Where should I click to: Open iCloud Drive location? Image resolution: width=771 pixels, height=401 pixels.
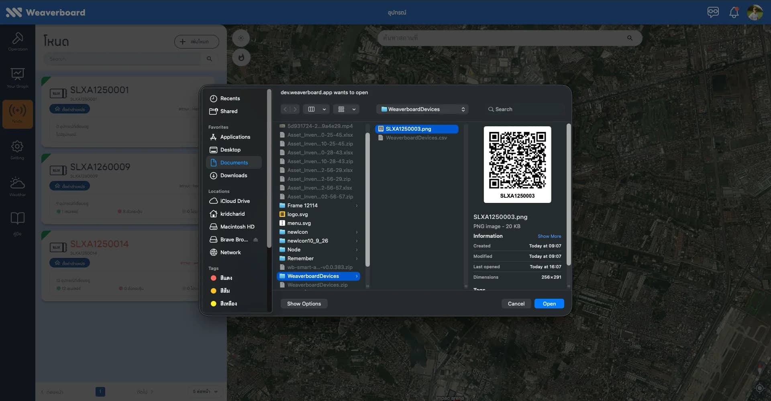tap(234, 201)
